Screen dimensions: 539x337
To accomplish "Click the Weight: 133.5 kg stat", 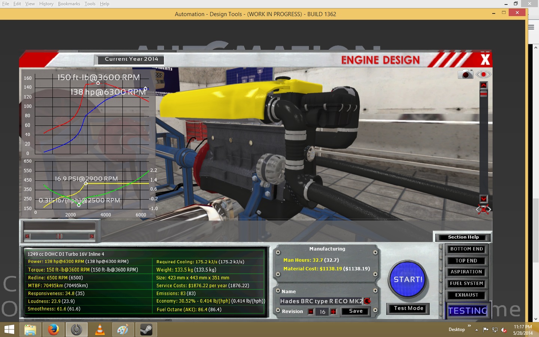I will point(186,270).
